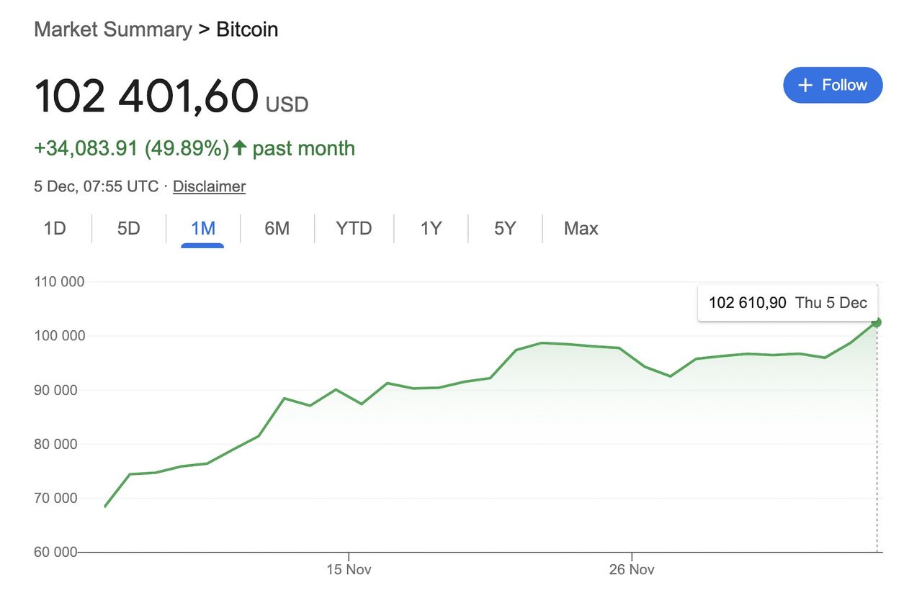The image size is (922, 590).
Task: Click the green endpoint dot on chart
Action: [877, 322]
